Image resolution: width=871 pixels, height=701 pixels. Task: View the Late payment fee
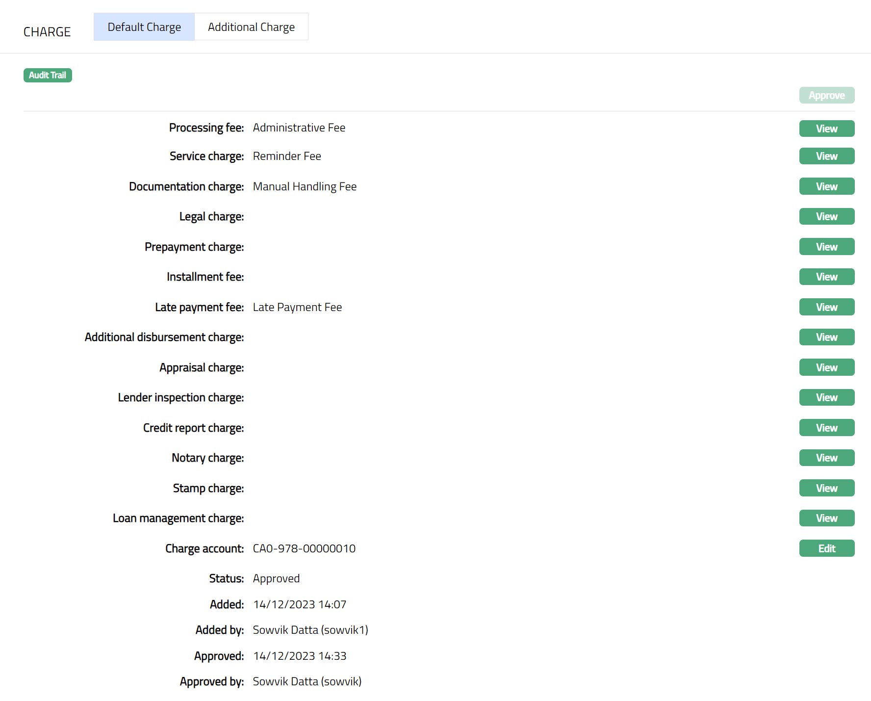(x=826, y=307)
